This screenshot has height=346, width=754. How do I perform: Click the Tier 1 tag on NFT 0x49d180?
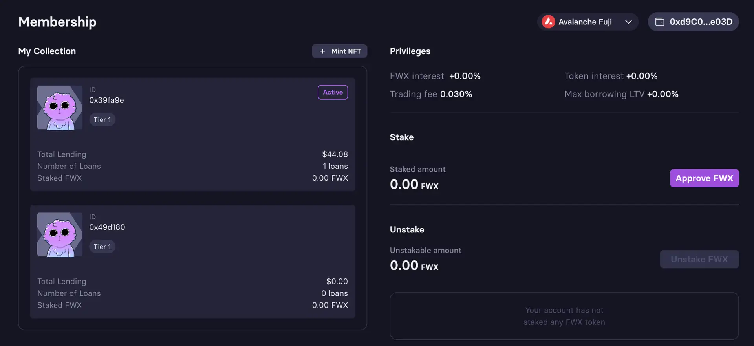102,247
